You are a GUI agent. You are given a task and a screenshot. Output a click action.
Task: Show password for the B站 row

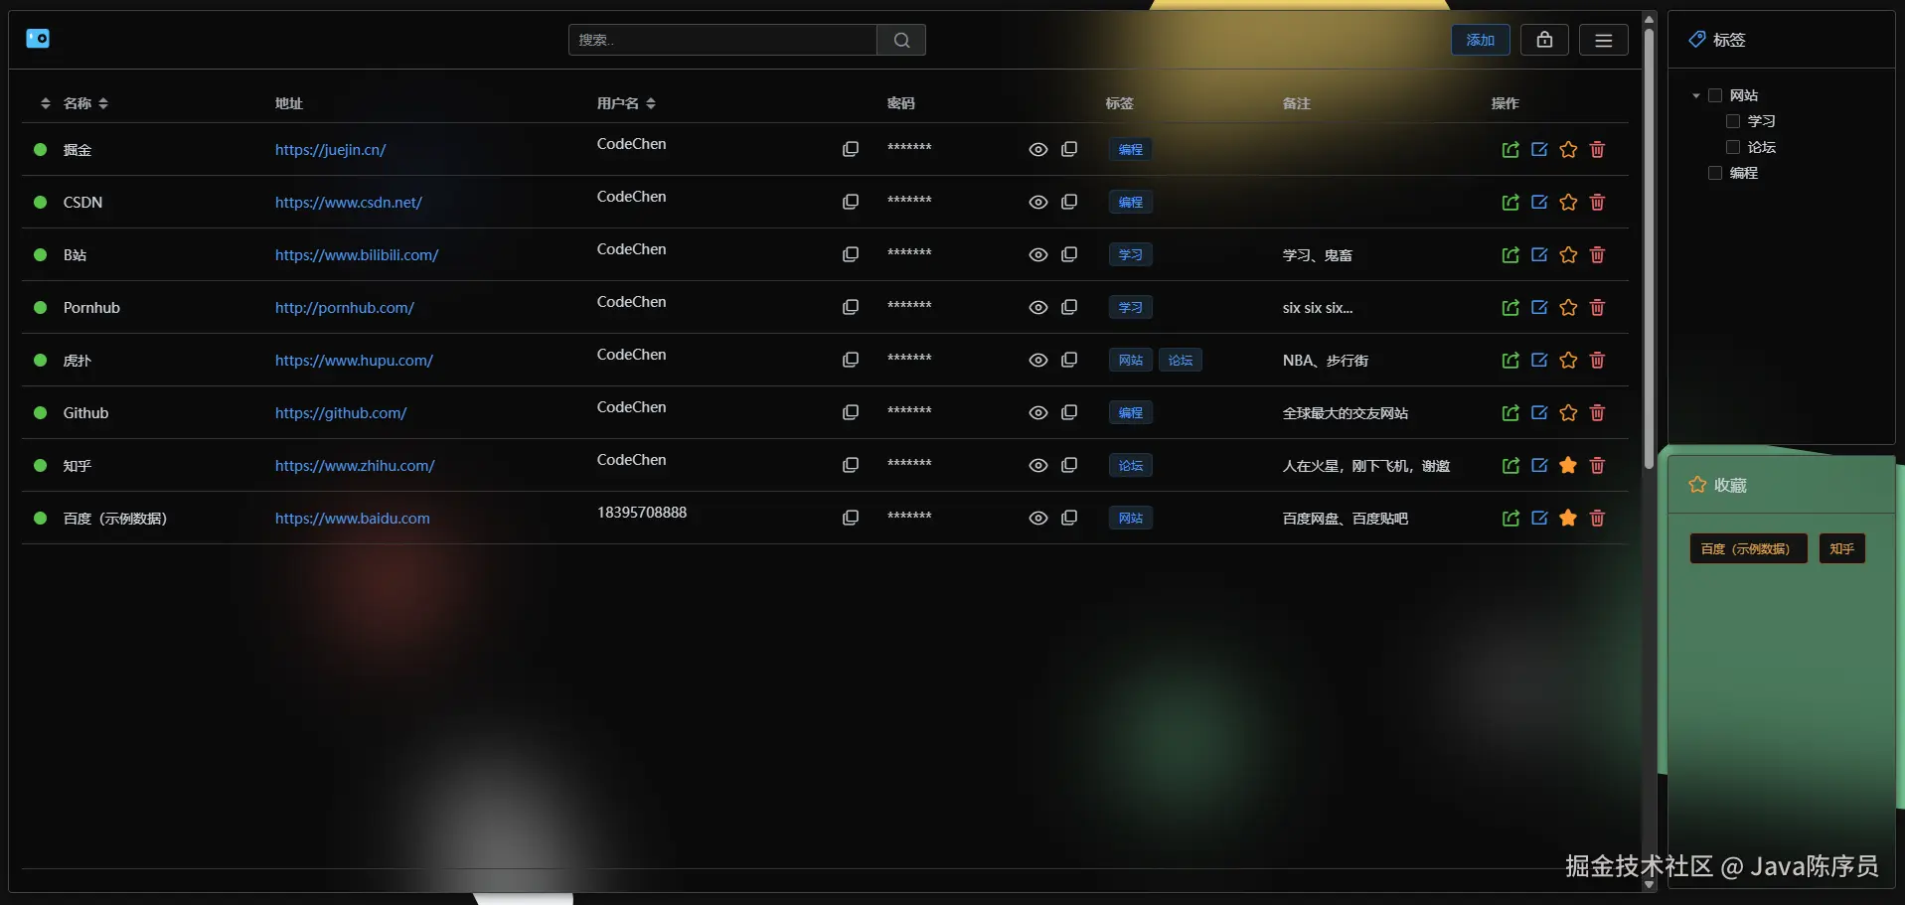(x=1038, y=254)
